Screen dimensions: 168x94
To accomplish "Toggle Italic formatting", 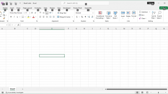I will tap(14, 17).
